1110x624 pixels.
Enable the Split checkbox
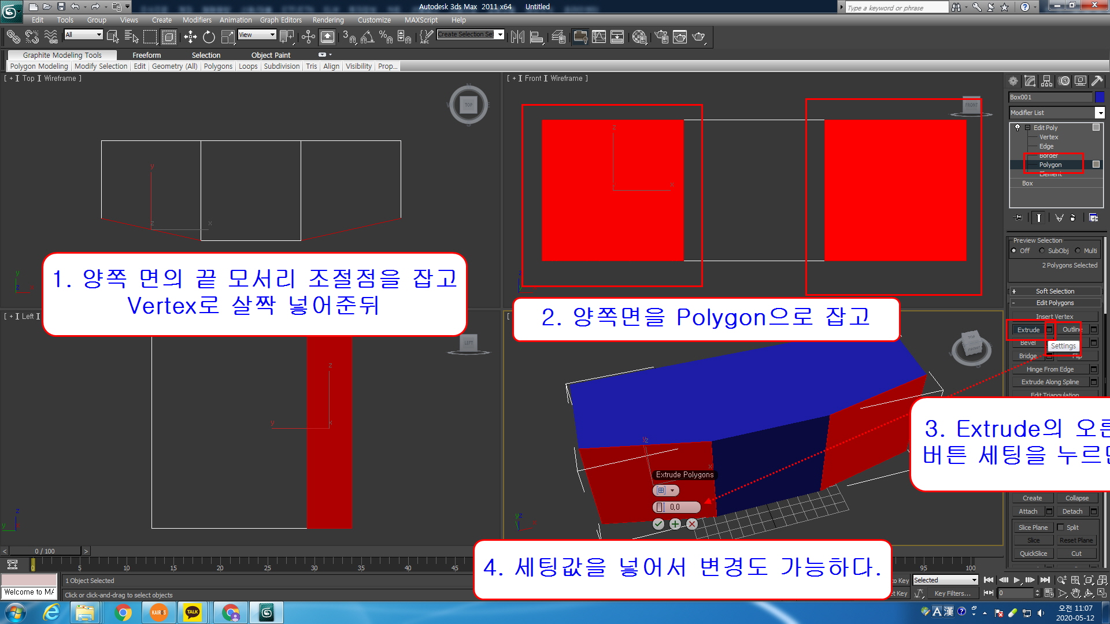coord(1060,527)
